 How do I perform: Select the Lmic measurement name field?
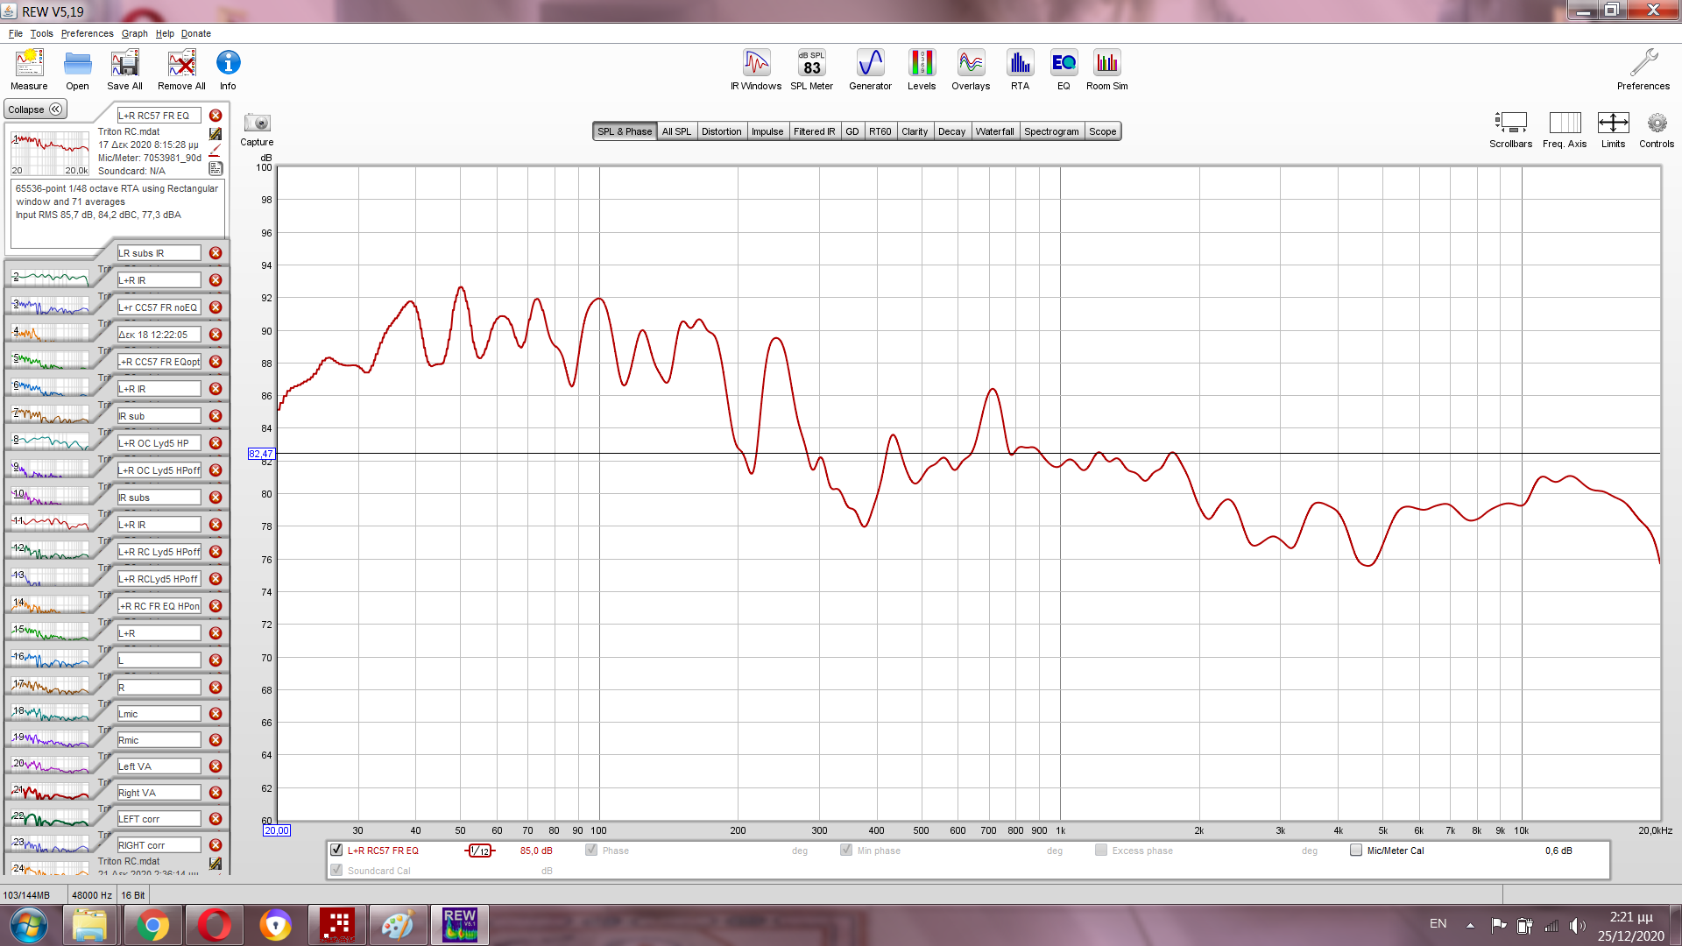159,714
